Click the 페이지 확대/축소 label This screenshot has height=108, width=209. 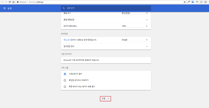70,26
